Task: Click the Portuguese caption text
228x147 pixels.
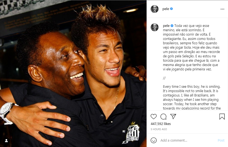Action: coord(191,48)
